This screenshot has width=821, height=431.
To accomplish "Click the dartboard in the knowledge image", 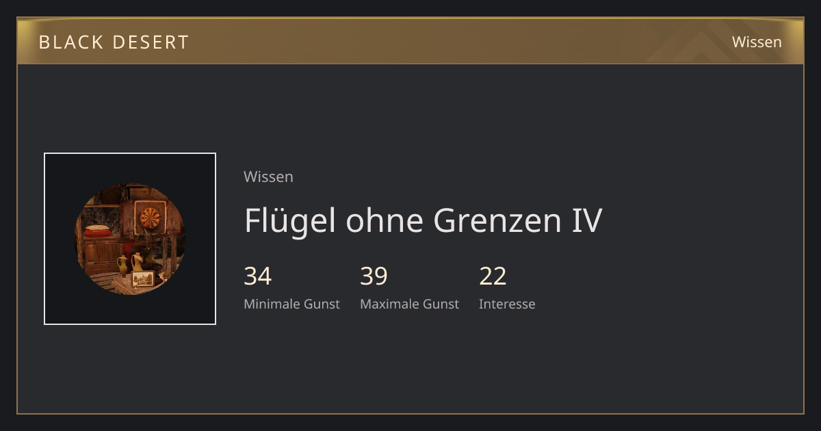I will pyautogui.click(x=149, y=218).
